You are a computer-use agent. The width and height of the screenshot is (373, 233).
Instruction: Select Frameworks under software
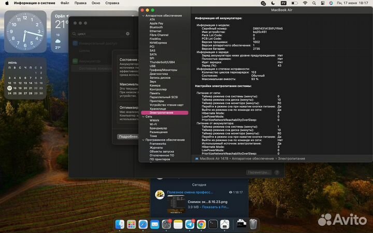[x=157, y=144]
